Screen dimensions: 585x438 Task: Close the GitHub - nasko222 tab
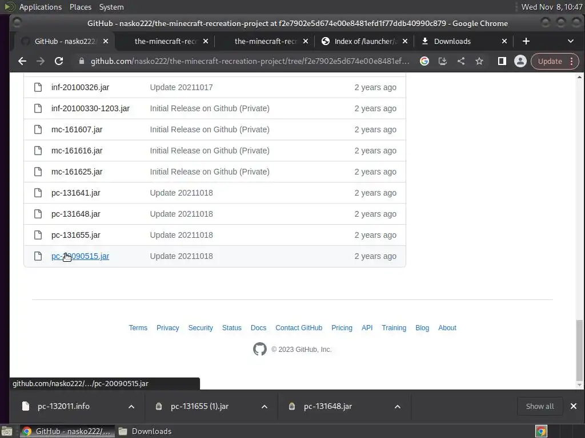pos(106,41)
